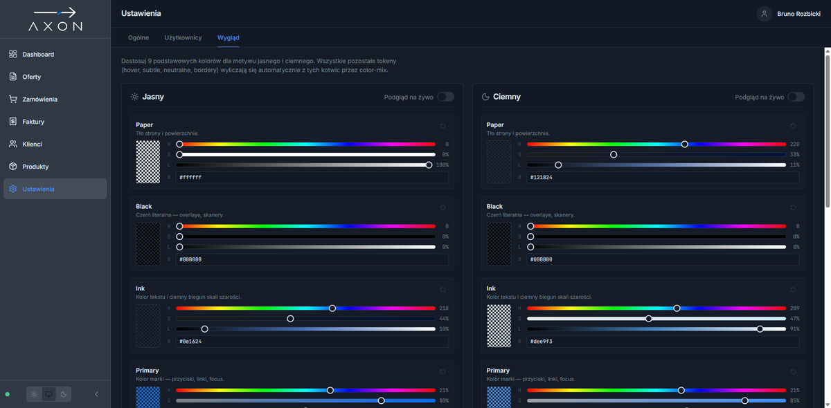Click Paper hue slider in Jasny

305,145
